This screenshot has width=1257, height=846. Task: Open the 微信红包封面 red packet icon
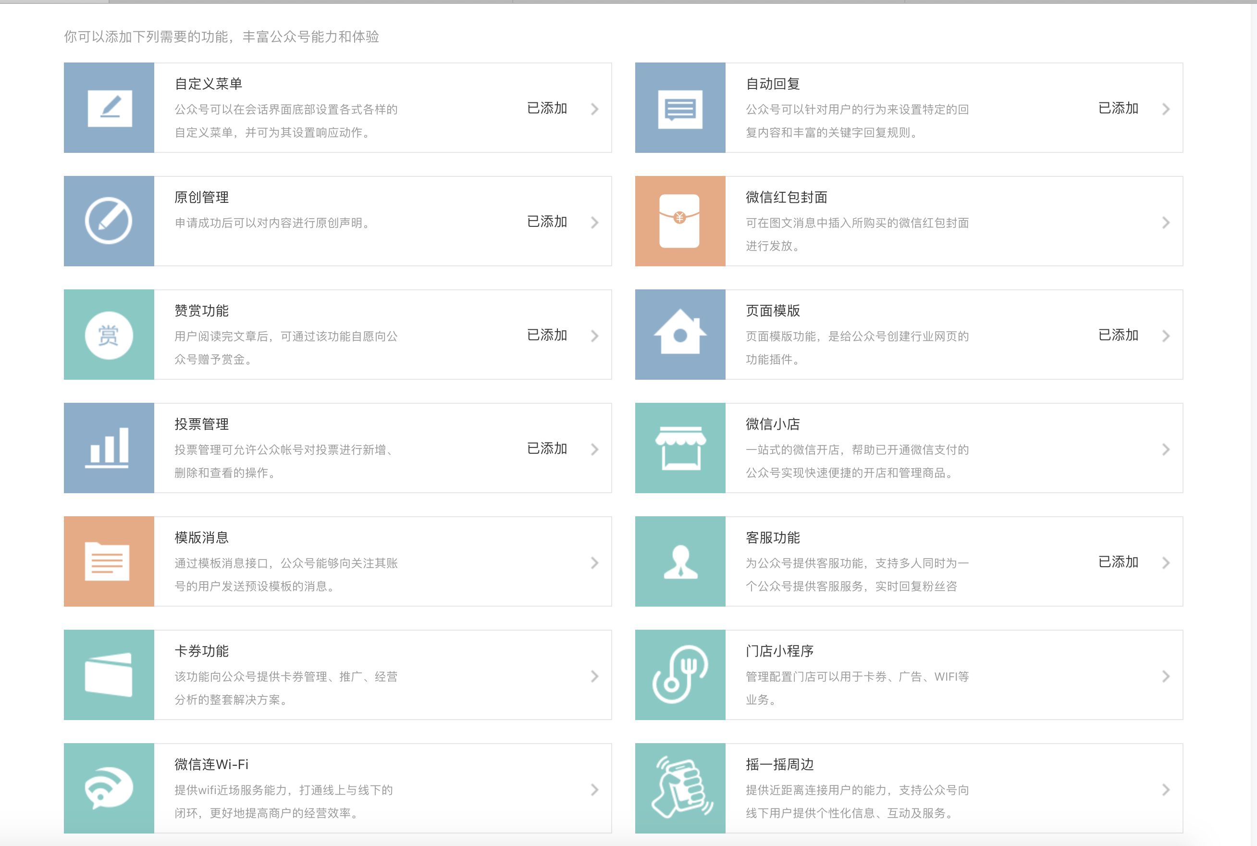681,221
